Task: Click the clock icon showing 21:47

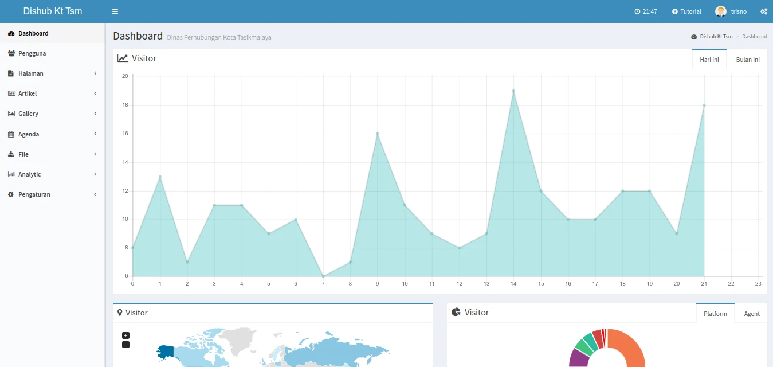Action: pos(637,11)
